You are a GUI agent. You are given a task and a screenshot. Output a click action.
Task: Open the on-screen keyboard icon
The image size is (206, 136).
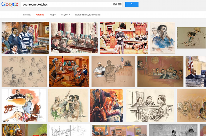pyautogui.click(x=120, y=4)
